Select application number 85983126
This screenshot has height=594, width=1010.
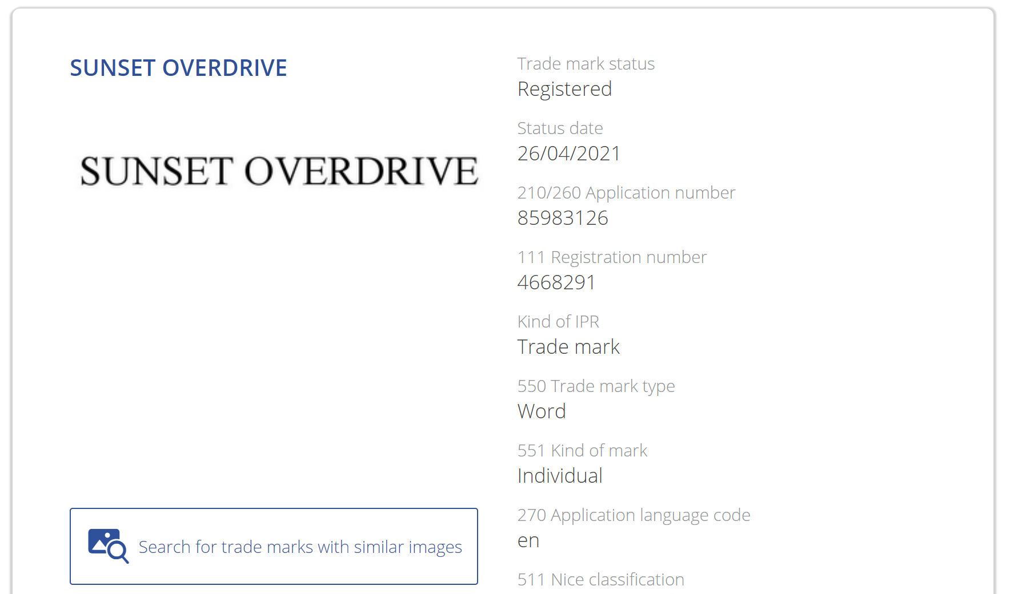click(563, 218)
